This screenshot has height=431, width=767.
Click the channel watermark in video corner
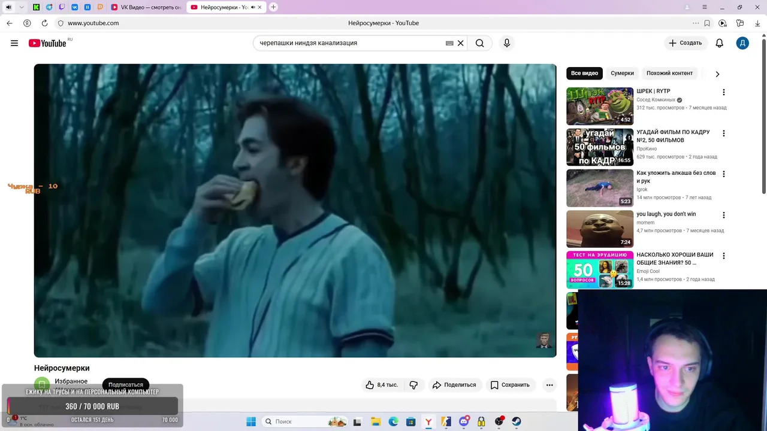pos(544,340)
